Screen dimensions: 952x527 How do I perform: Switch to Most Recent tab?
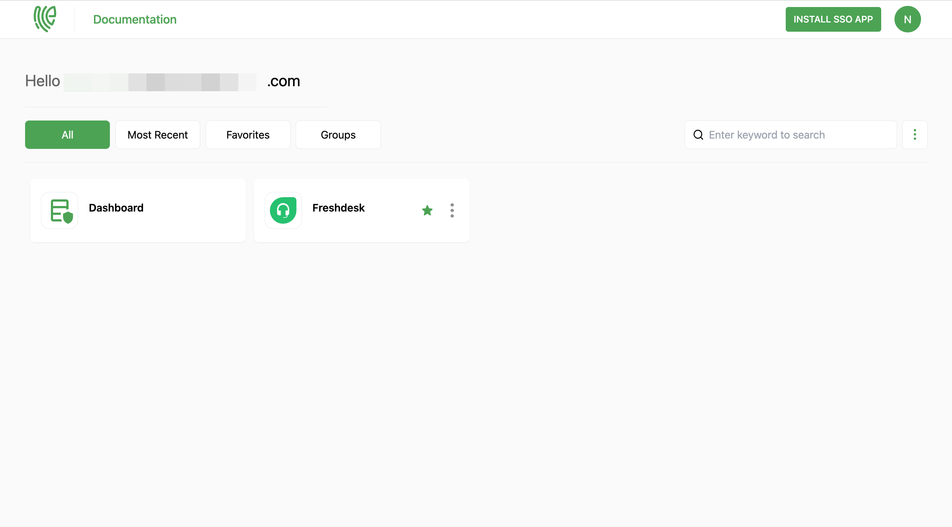158,135
